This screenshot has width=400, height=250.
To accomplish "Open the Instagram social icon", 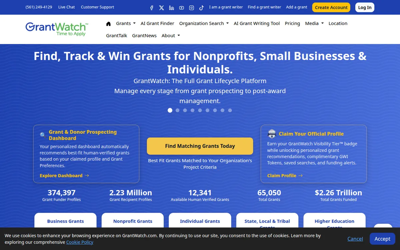I will (192, 8).
